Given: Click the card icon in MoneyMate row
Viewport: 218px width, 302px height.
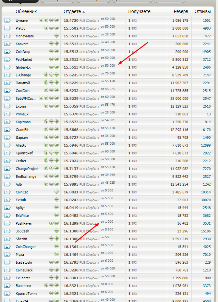Looking at the screenshot, I should (56, 36).
